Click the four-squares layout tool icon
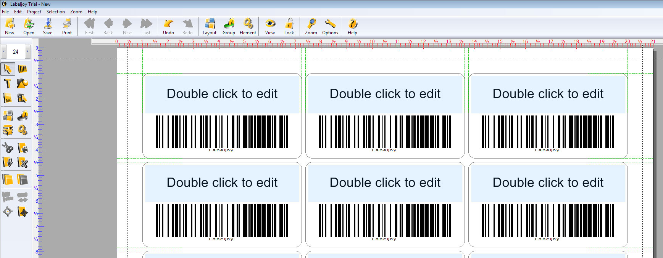Image resolution: width=663 pixels, height=258 pixels. (x=8, y=115)
